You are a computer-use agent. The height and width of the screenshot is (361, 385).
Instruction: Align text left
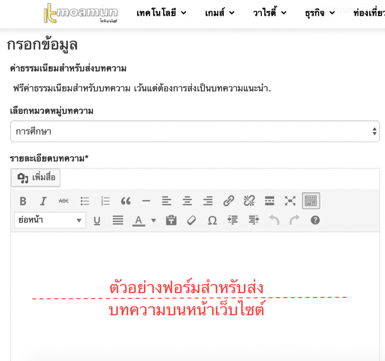(167, 201)
